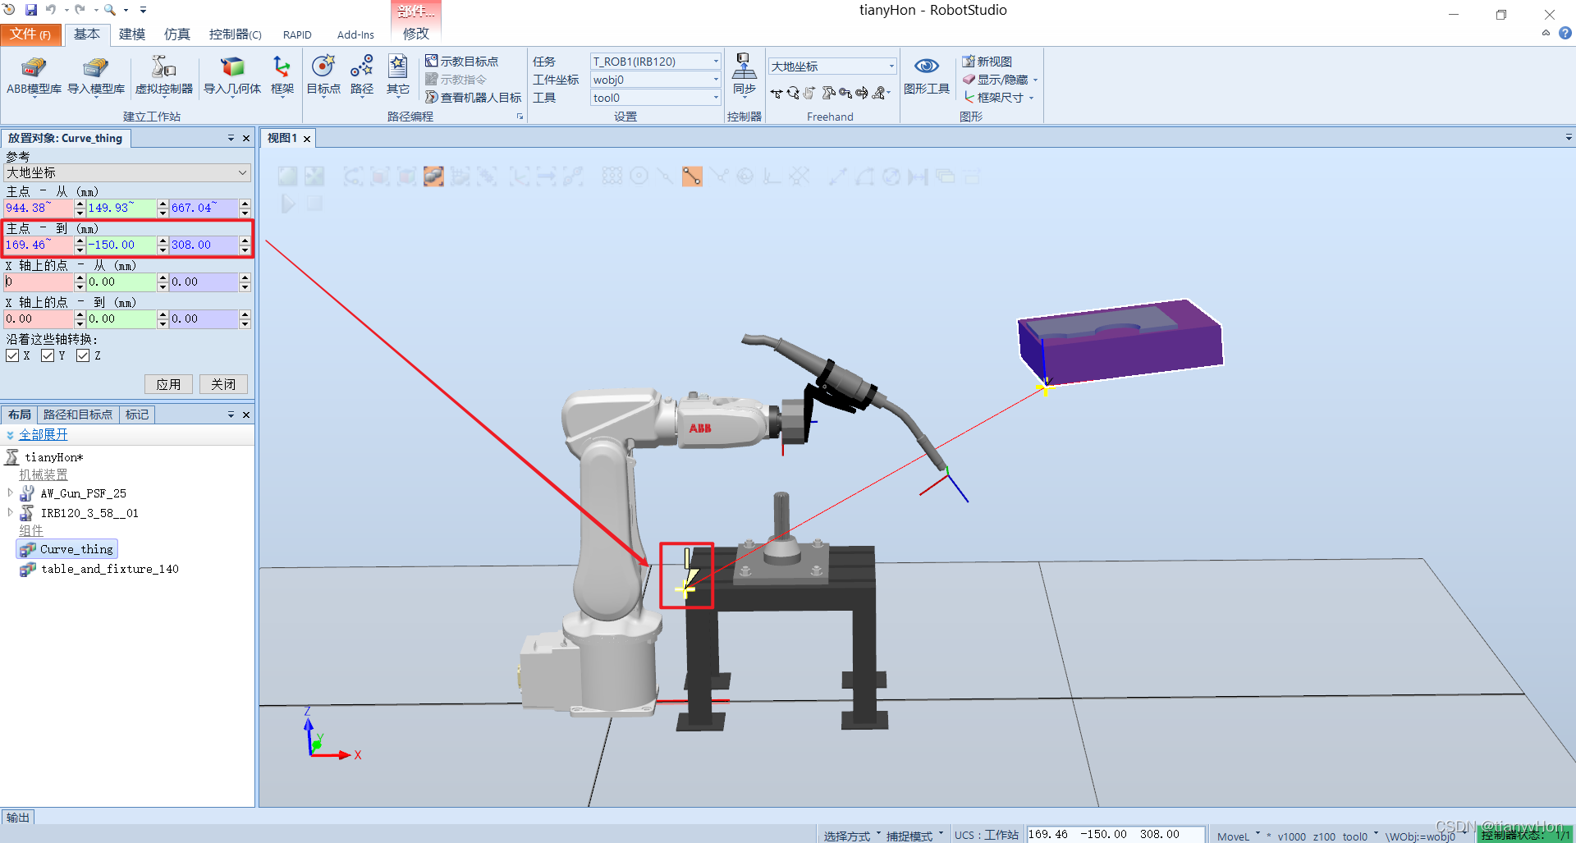Image resolution: width=1576 pixels, height=843 pixels.
Task: Open the 基本 (Home) ribbon tab
Action: click(x=86, y=34)
